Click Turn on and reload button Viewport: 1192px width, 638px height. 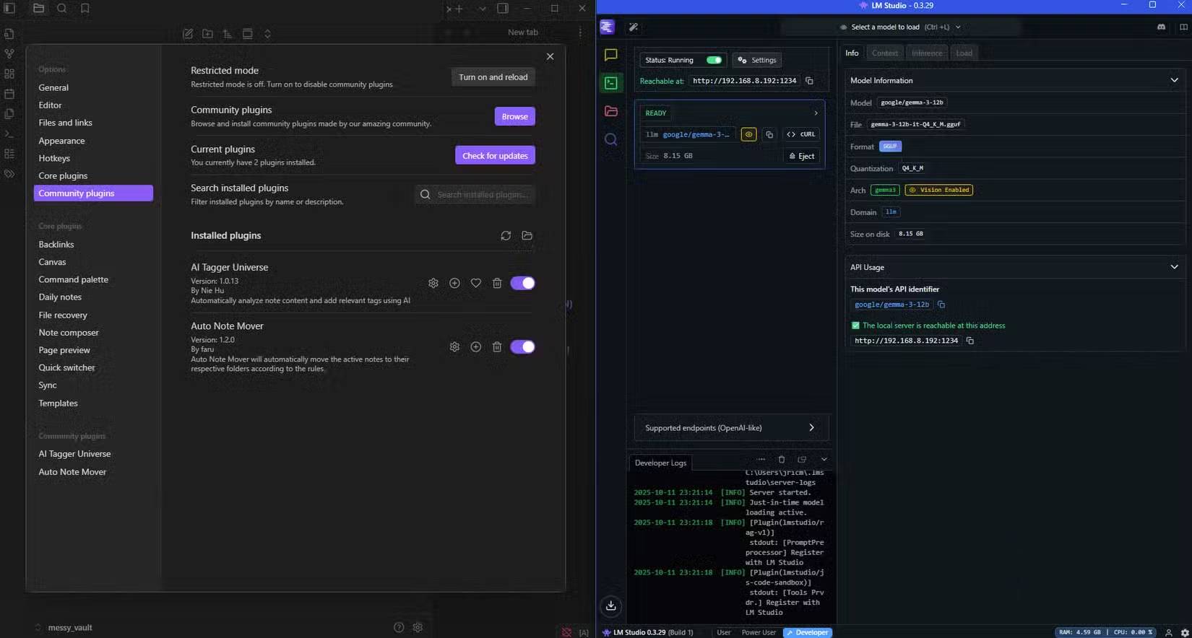[x=493, y=77]
